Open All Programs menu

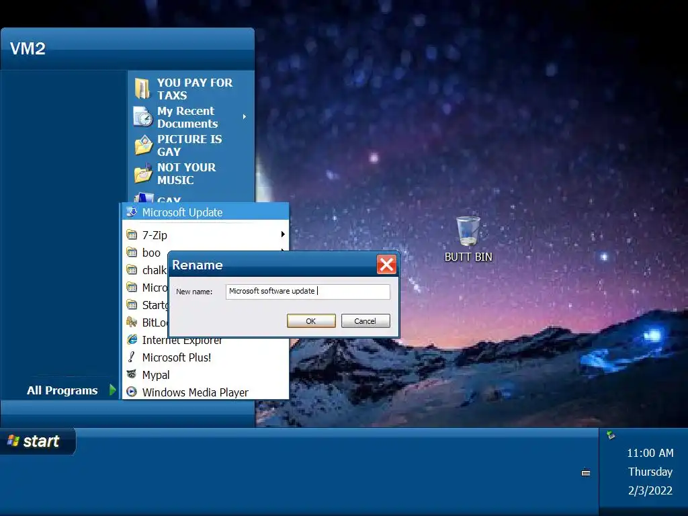[x=62, y=390]
